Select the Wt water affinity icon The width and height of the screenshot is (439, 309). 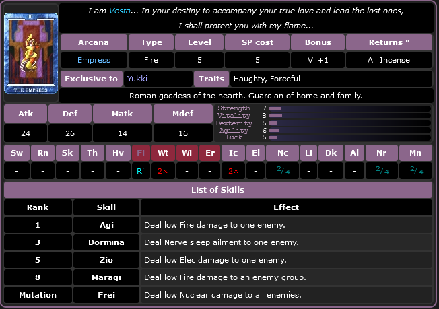(x=162, y=153)
